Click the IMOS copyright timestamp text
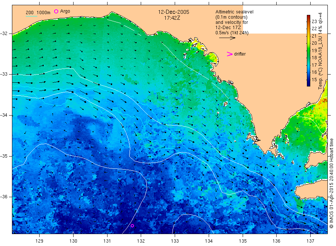This screenshot has height=246, width=336. pos(332,183)
